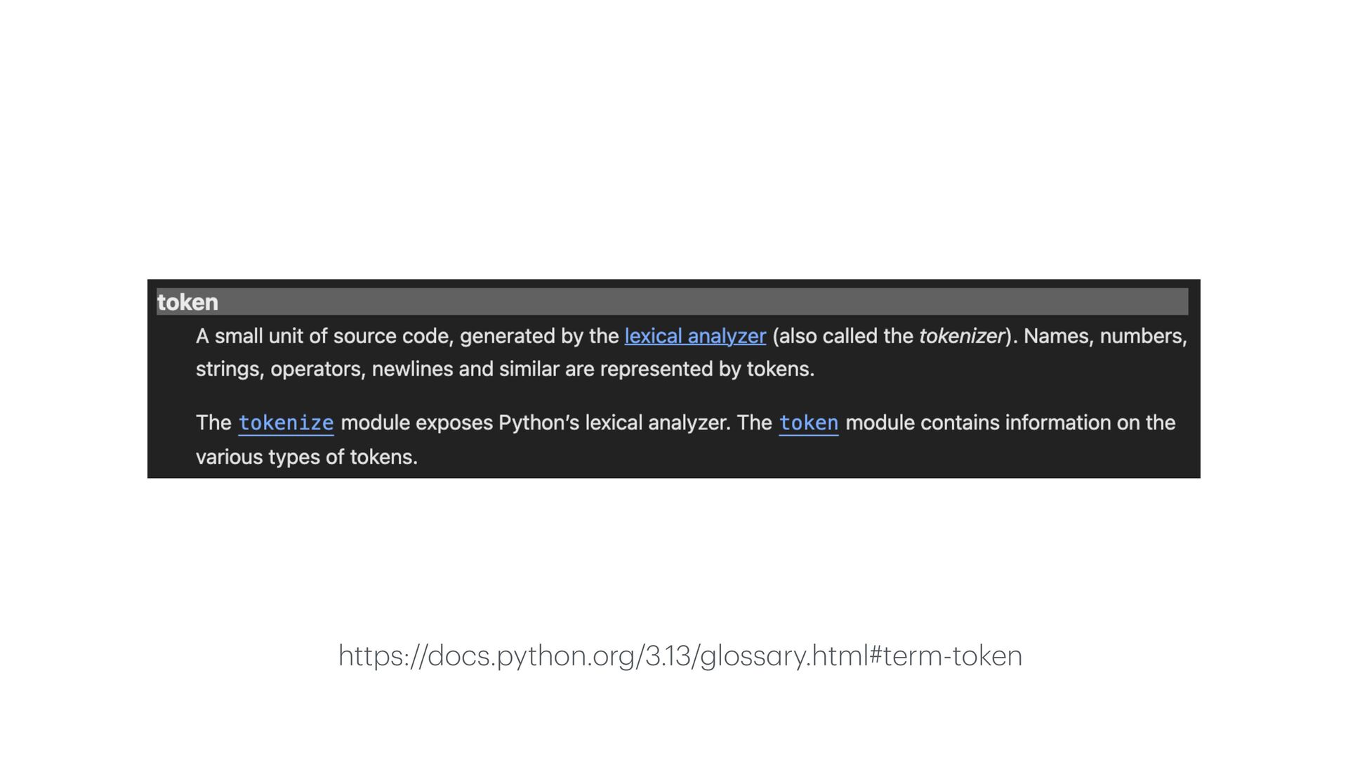Click the phrase "generated by the"
The height and width of the screenshot is (758, 1348).
coord(539,336)
